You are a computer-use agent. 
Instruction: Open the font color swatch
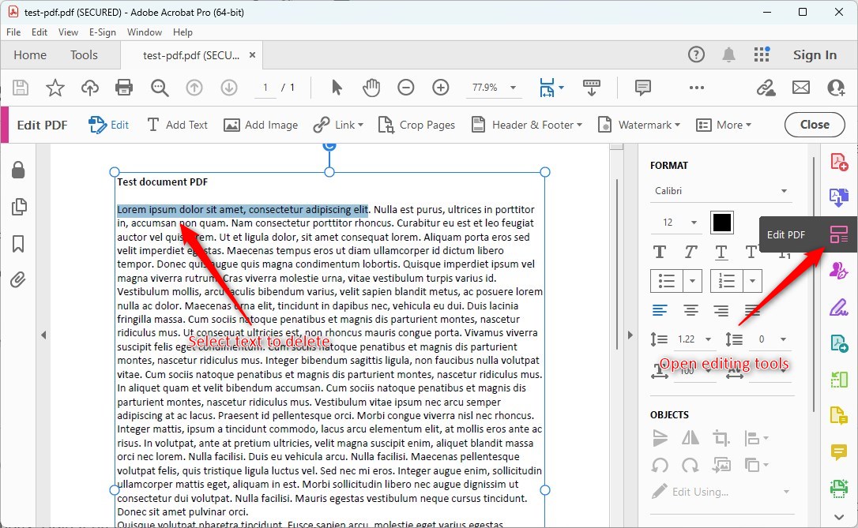coord(722,222)
